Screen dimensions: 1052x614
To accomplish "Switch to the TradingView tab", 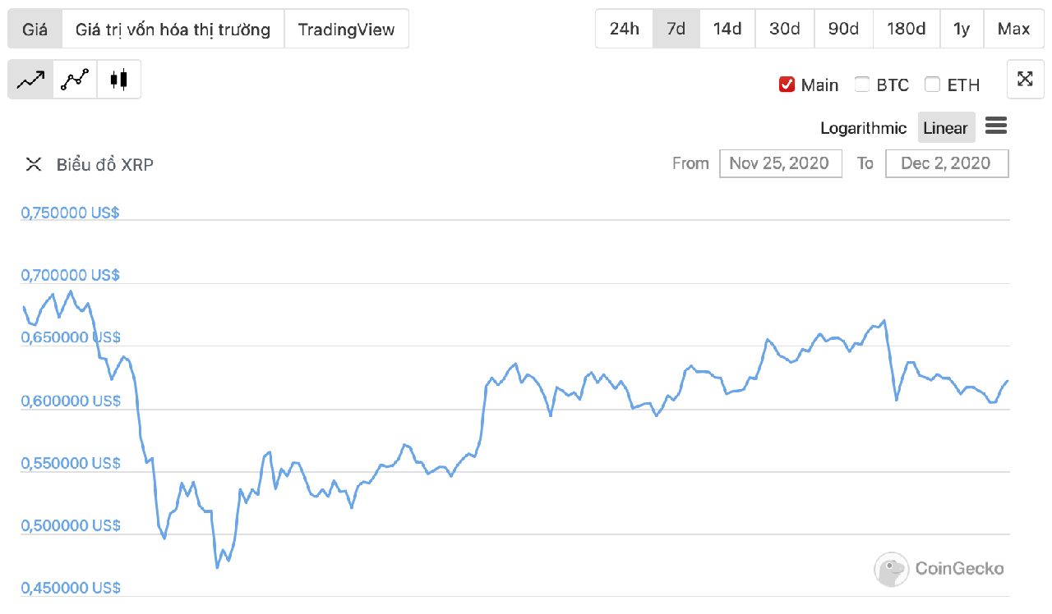I will pos(346,30).
